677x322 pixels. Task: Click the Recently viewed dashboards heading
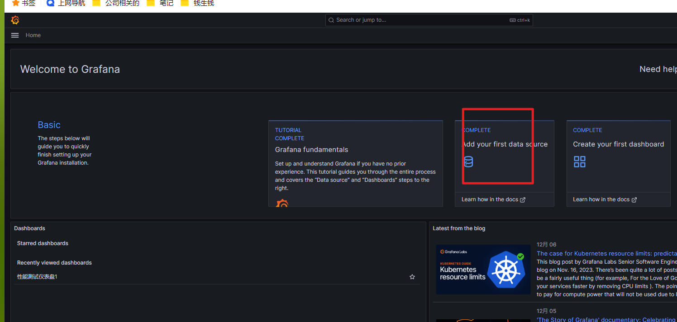[x=54, y=263]
